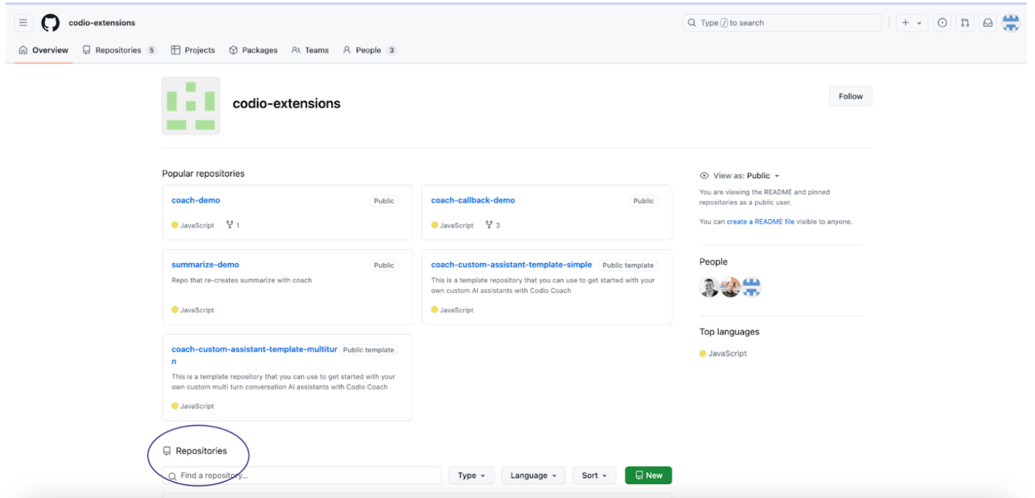Viewport: 1035px width, 498px height.
Task: Click the Follow button
Action: [850, 96]
